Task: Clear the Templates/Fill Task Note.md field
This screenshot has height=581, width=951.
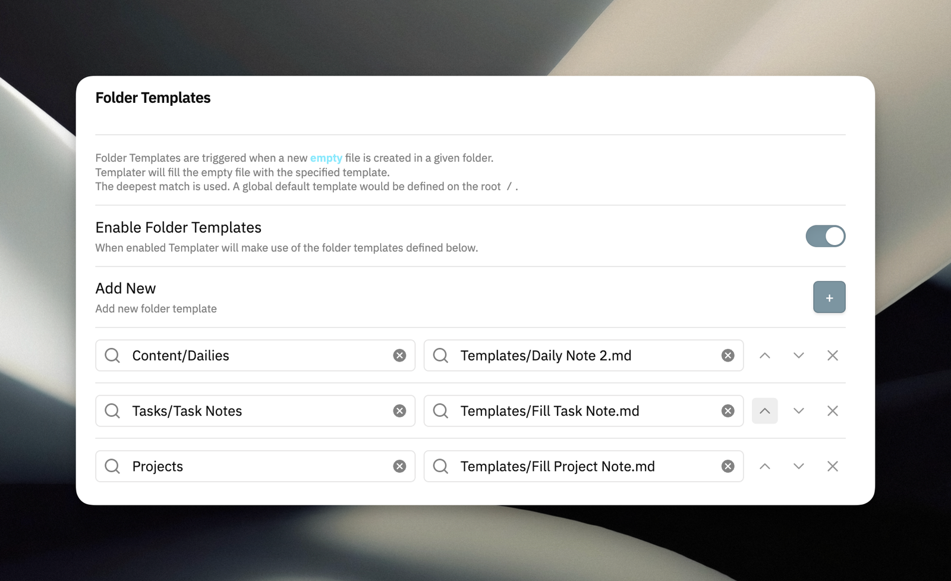Action: [x=728, y=411]
